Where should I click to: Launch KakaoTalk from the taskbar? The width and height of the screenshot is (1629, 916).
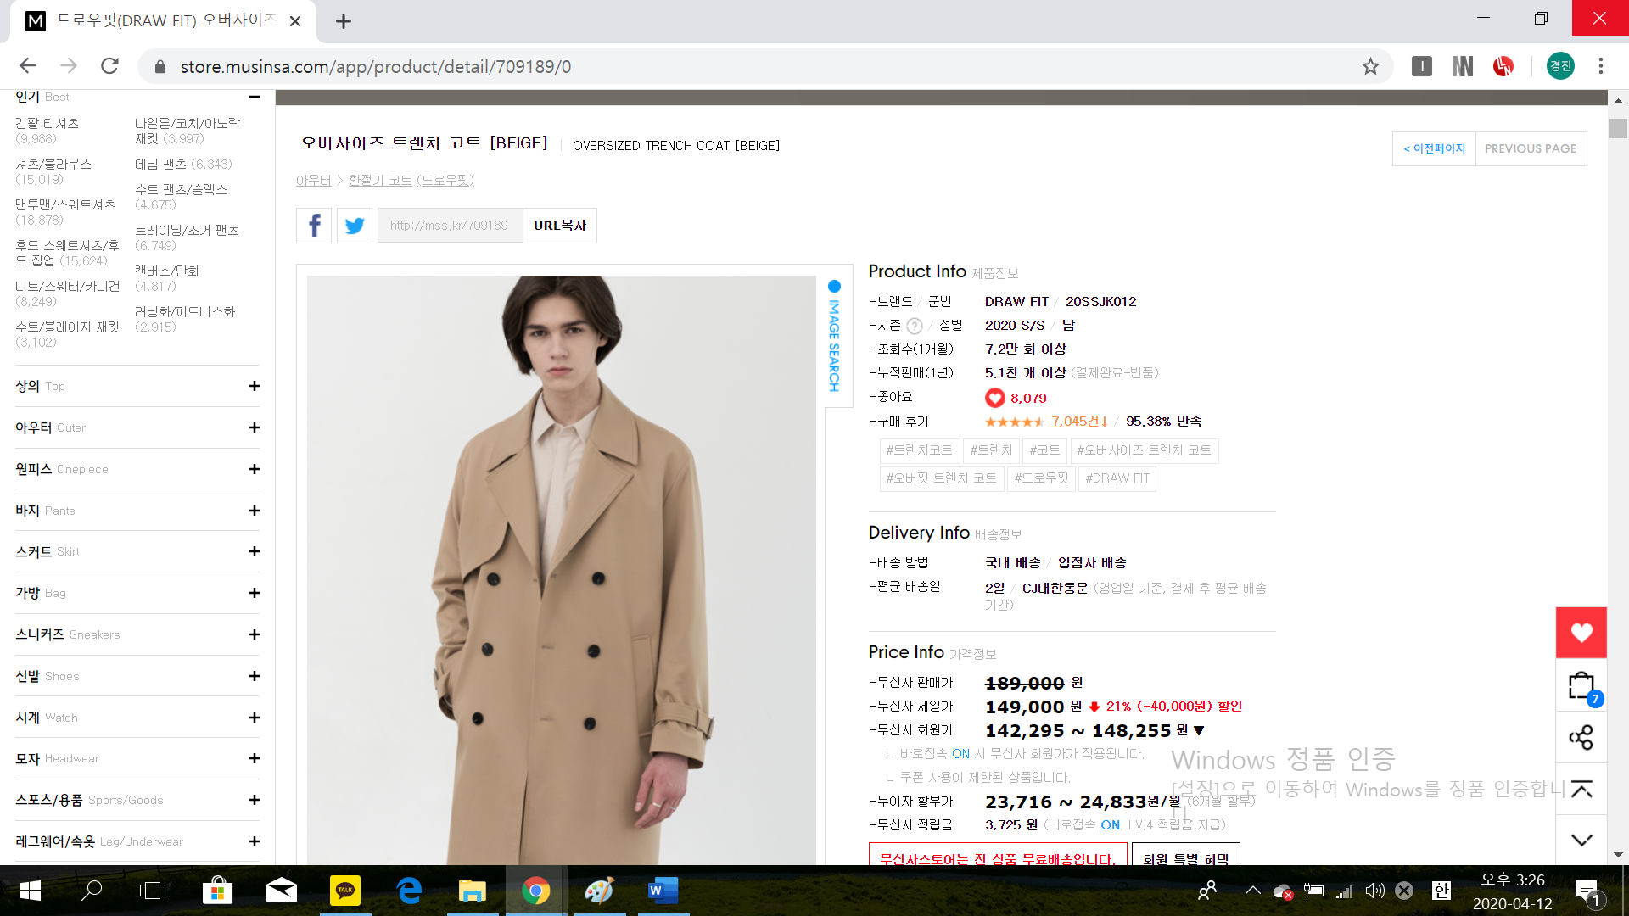coord(344,891)
